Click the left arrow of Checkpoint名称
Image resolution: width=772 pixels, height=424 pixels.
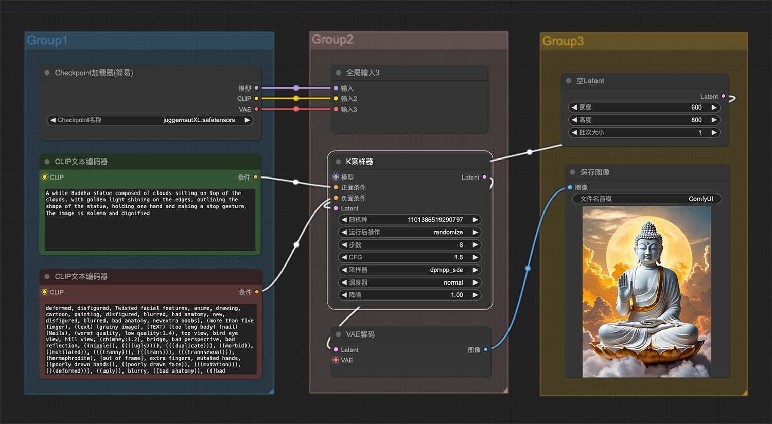(x=52, y=120)
